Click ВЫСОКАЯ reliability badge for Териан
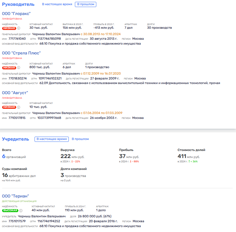This screenshot has width=236, height=232. tap(10, 211)
